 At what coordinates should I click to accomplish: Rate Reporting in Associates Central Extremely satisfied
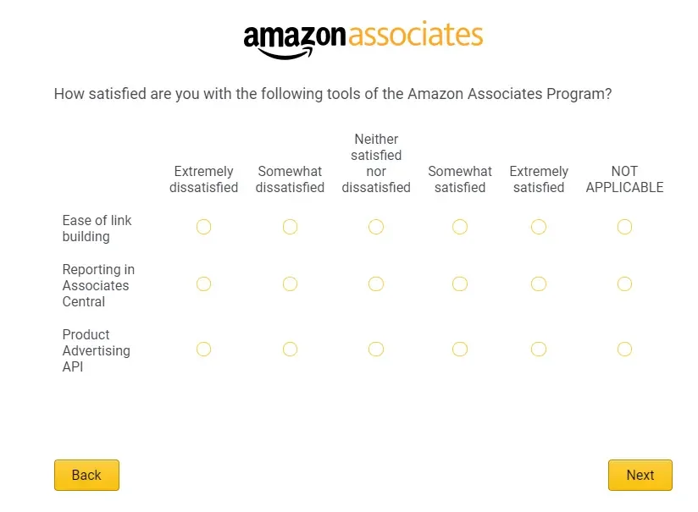[539, 284]
